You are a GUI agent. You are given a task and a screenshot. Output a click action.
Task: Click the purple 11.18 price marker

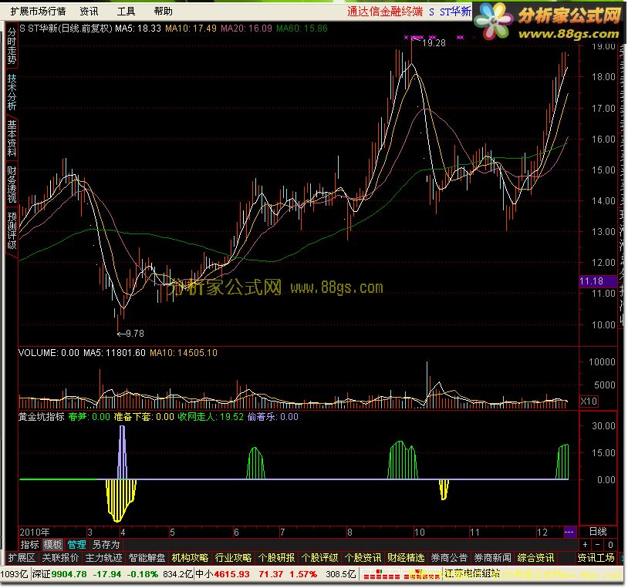click(599, 281)
